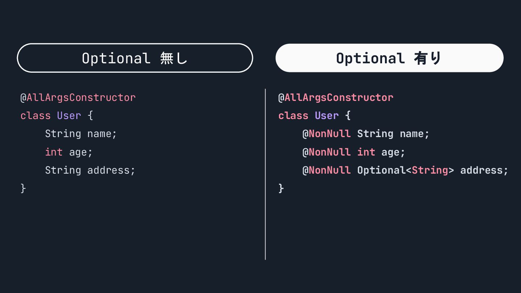The image size is (521, 293).
Task: Click the "Optional 無し" outlined header button
Action: [135, 58]
